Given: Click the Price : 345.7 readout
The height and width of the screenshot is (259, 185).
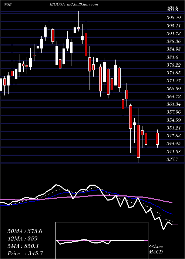Looking at the screenshot, I should (x=26, y=253).
